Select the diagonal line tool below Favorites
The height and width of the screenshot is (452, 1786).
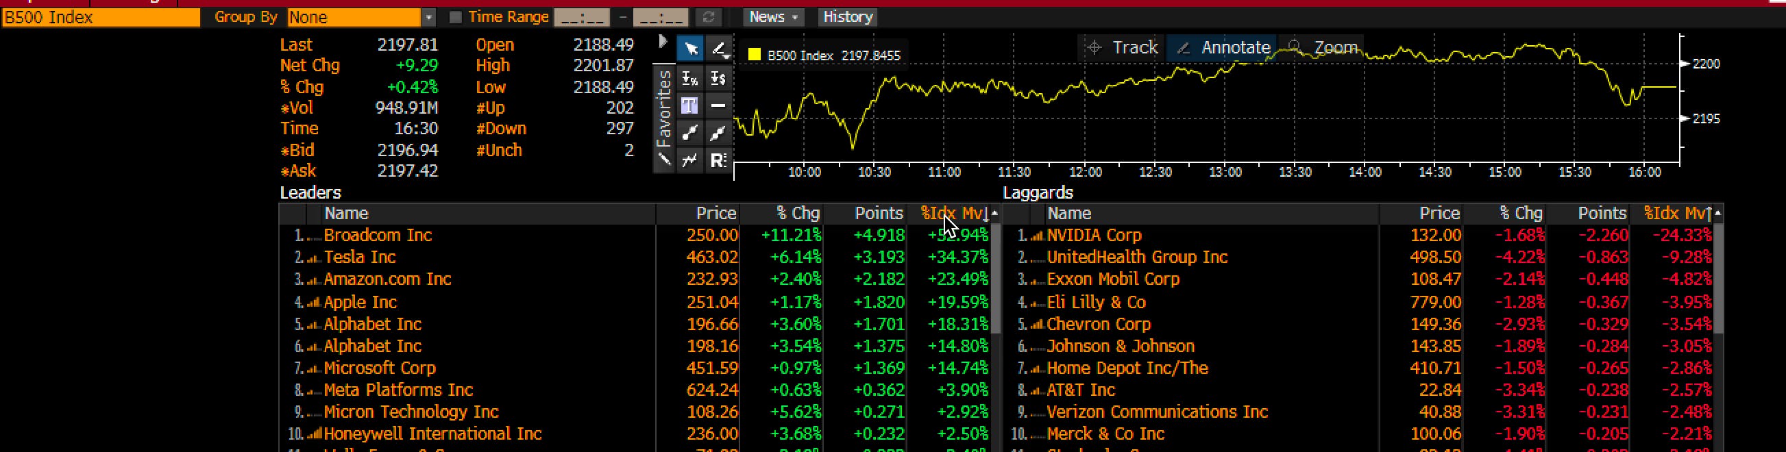pyautogui.click(x=663, y=160)
